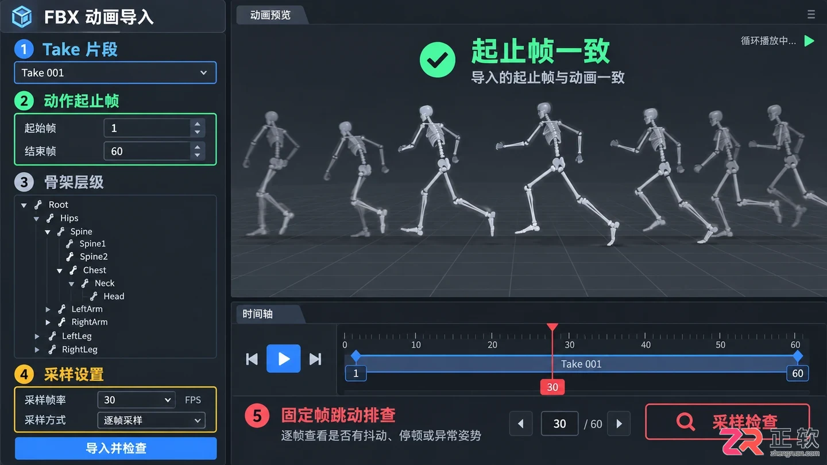
Task: Click the bone icon beside Head
Action: [94, 296]
